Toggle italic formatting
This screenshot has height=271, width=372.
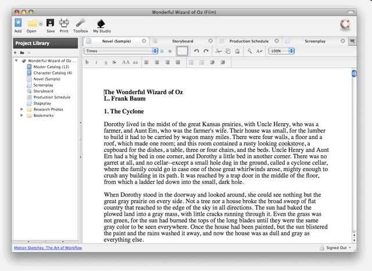tap(96, 62)
